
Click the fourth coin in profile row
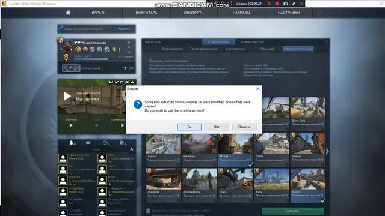[x=100, y=49]
